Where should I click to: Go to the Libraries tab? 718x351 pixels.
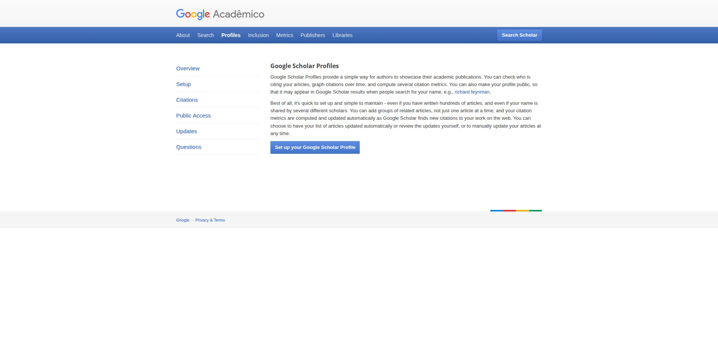pos(343,35)
